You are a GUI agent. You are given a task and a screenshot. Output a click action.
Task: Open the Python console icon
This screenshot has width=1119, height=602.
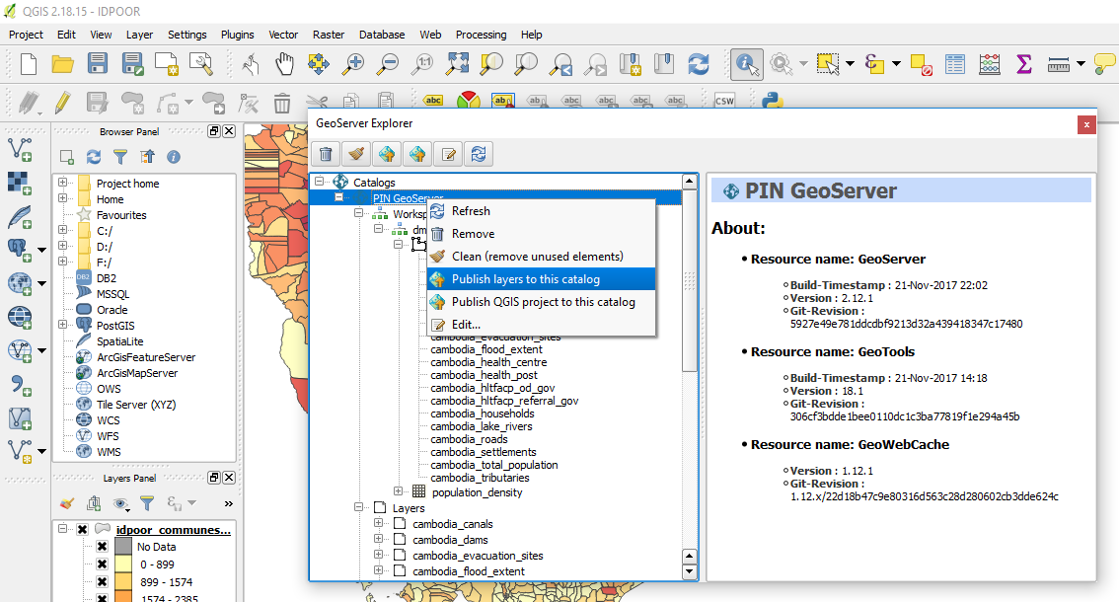[773, 101]
